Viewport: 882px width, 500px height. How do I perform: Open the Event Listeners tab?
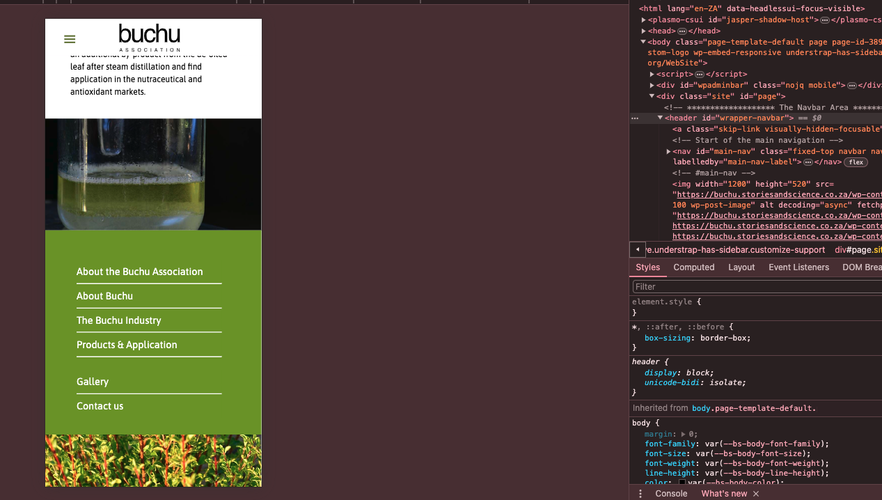click(798, 267)
